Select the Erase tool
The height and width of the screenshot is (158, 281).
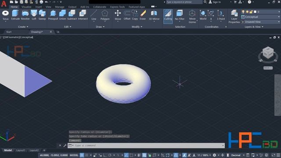click(x=143, y=15)
